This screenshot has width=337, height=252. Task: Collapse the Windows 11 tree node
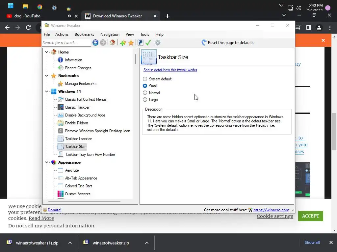point(46,92)
